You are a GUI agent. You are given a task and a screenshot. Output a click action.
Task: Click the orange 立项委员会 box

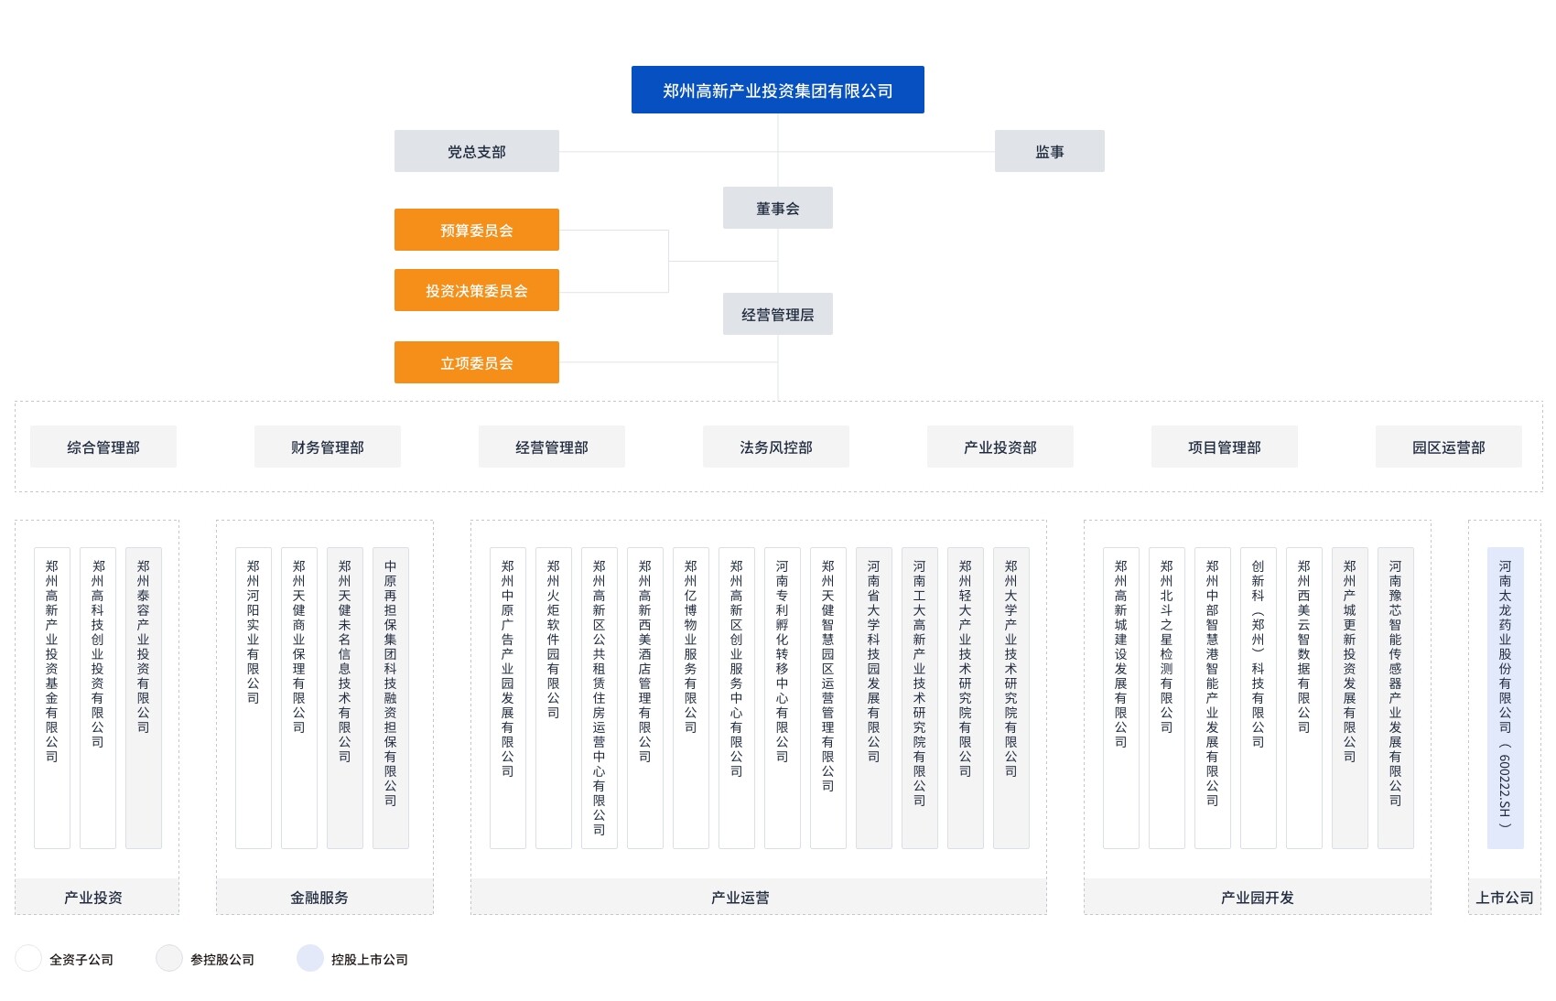pyautogui.click(x=476, y=362)
